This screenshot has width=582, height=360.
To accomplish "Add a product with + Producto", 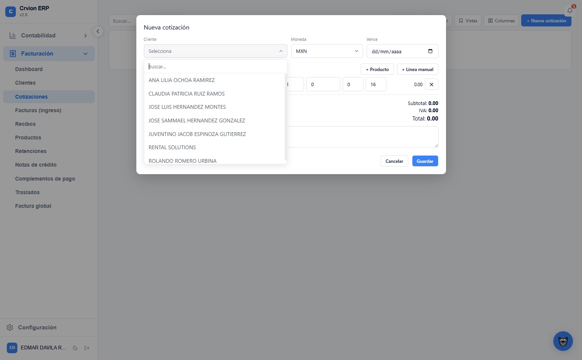I will click(377, 70).
